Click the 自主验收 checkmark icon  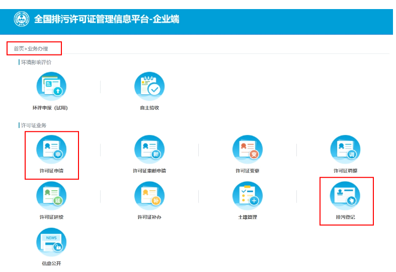pos(149,87)
